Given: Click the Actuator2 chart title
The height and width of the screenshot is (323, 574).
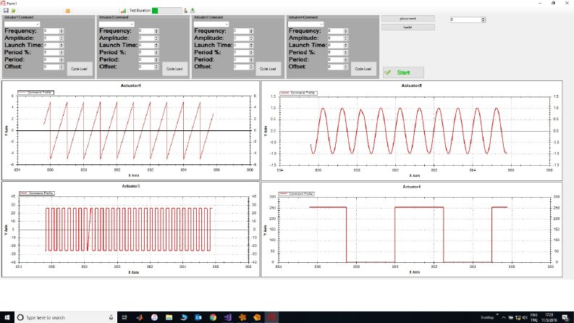Looking at the screenshot, I should [411, 85].
